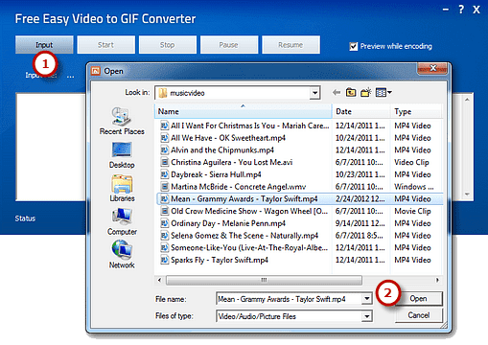
Task: Select All We Have - OK Sweetheart.mp4
Action: tap(228, 138)
